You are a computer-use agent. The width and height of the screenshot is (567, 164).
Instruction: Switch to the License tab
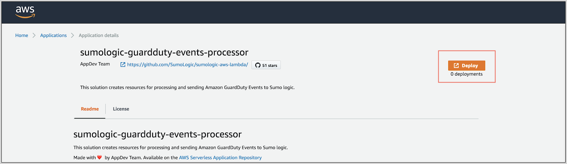click(x=121, y=109)
